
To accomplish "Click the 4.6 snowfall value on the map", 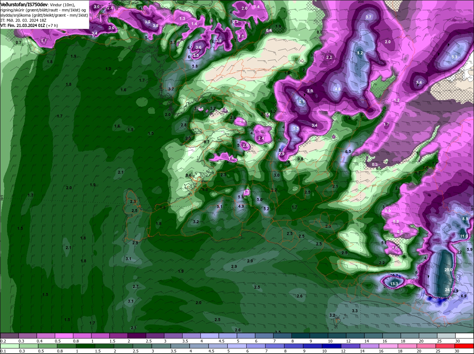I will pyautogui.click(x=337, y=89).
